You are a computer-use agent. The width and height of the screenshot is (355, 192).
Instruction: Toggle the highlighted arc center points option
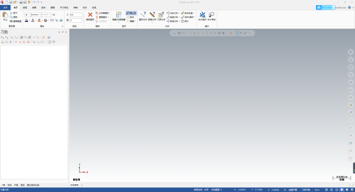pos(131,13)
